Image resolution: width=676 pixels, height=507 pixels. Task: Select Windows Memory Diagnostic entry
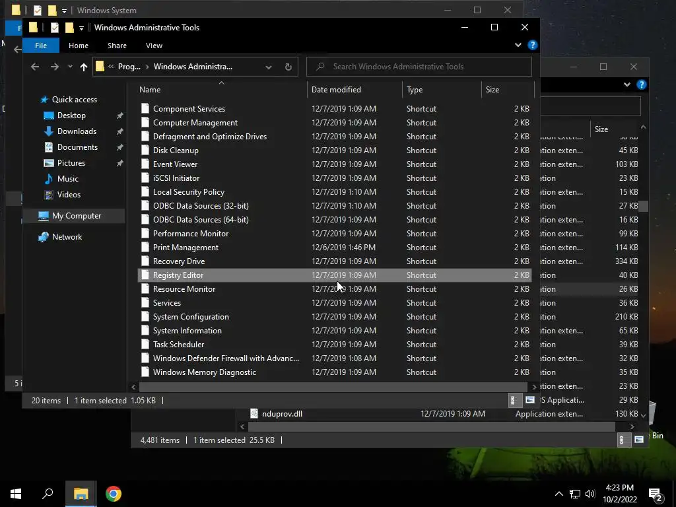click(335, 372)
